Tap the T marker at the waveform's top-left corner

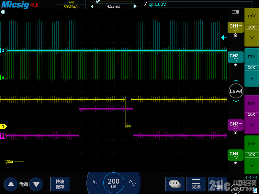(x=3, y=12)
